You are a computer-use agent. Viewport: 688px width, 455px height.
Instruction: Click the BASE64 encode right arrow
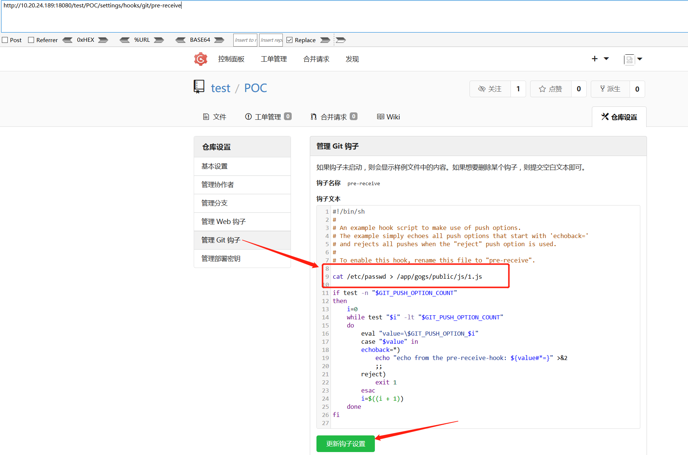(219, 40)
